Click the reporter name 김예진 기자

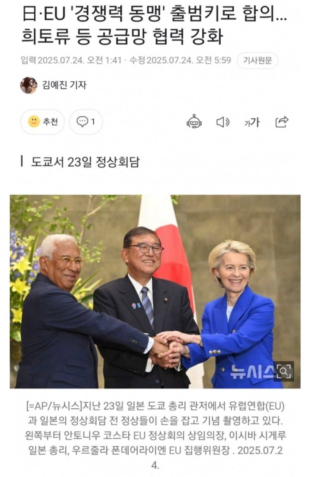[x=65, y=85]
